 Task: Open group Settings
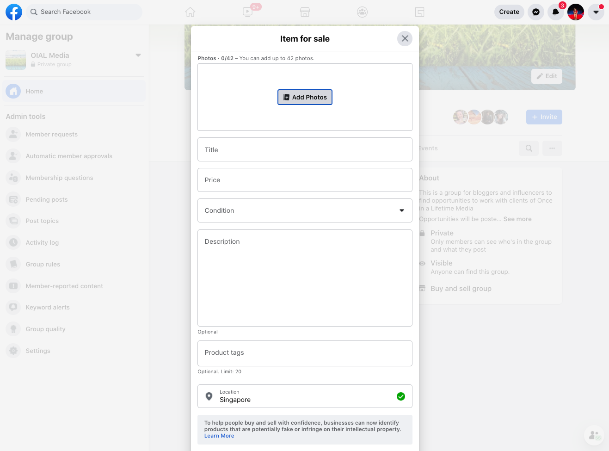pos(74,351)
